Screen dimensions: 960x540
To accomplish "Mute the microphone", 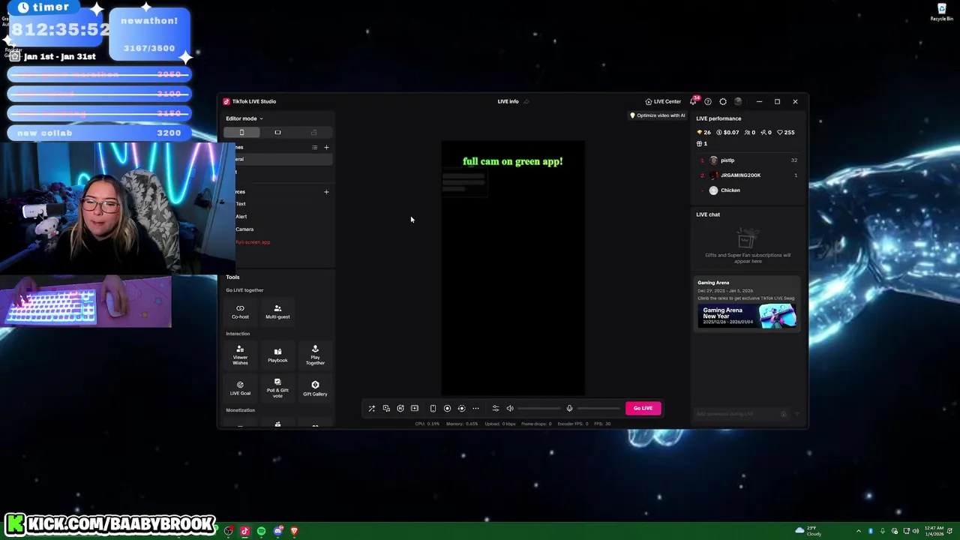I will click(x=569, y=409).
